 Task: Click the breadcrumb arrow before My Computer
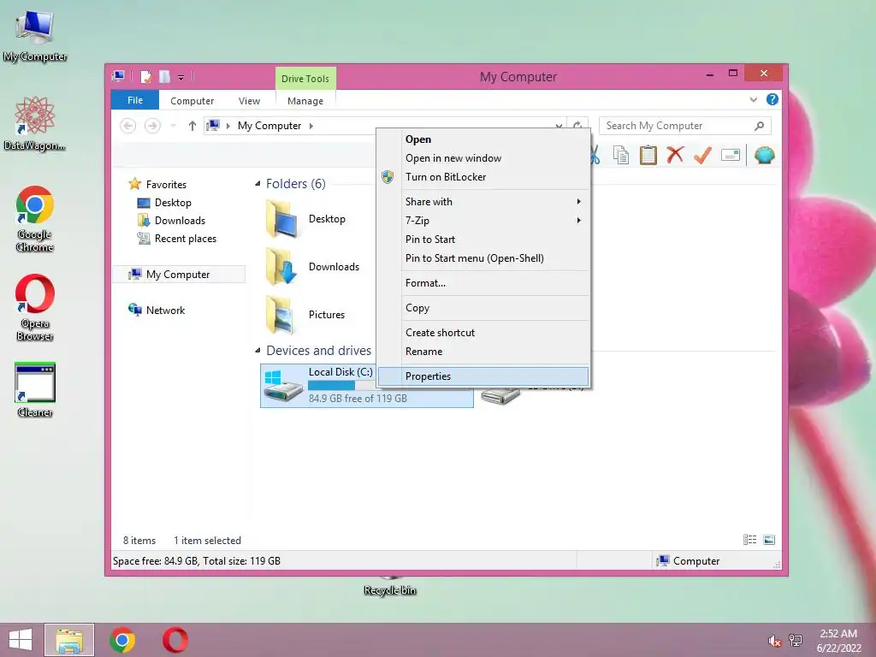click(x=228, y=126)
